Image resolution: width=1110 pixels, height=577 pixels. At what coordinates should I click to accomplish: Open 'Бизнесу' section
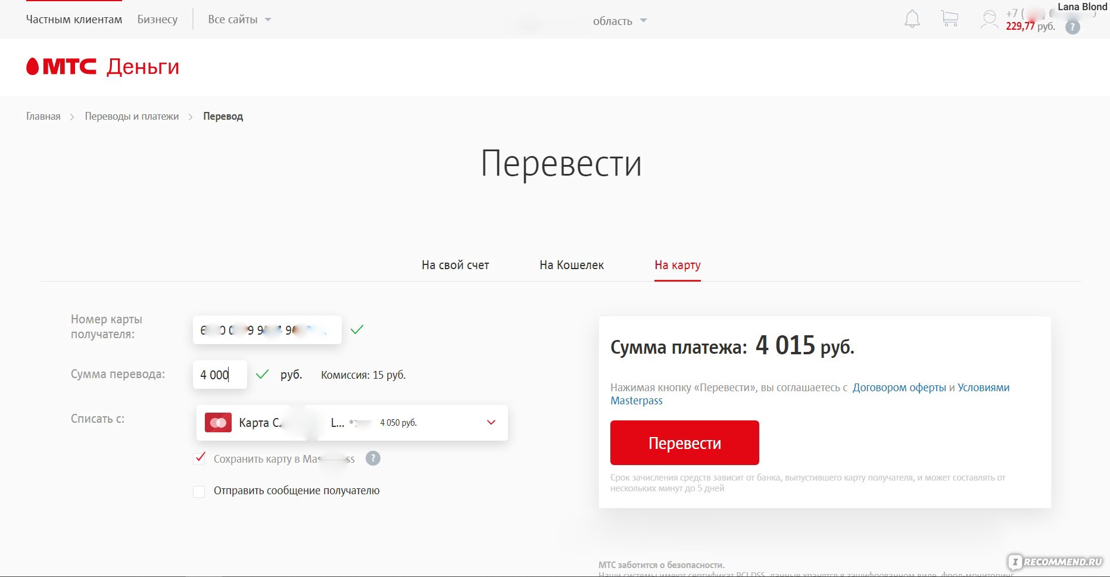[157, 19]
